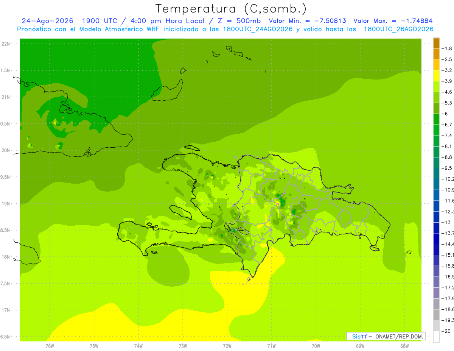Screen dimensions: 454x351
Task: Click the 'Temperatura (C,somb.)' title
Action: click(231, 8)
